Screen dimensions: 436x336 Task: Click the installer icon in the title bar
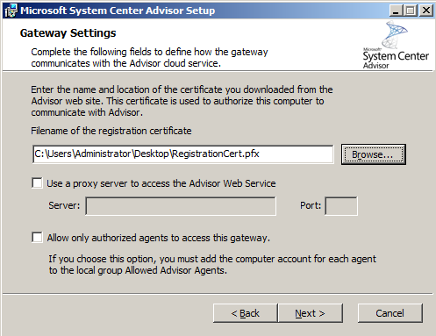(x=11, y=11)
